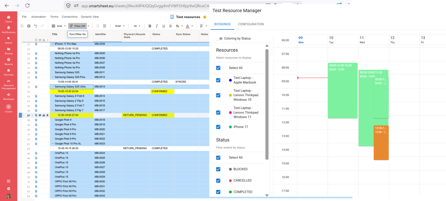
Task: Open Recents in the sidebar
Action: coord(9,61)
